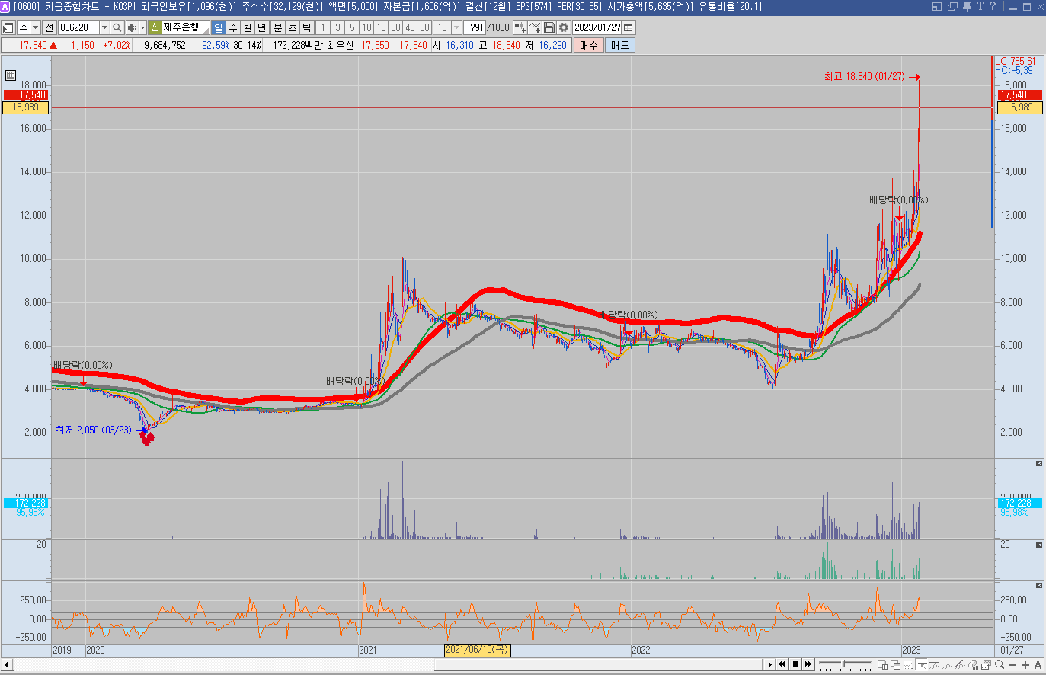The height and width of the screenshot is (675, 1046).
Task: Click the bottom magnifier zoom icon
Action: (1000, 665)
